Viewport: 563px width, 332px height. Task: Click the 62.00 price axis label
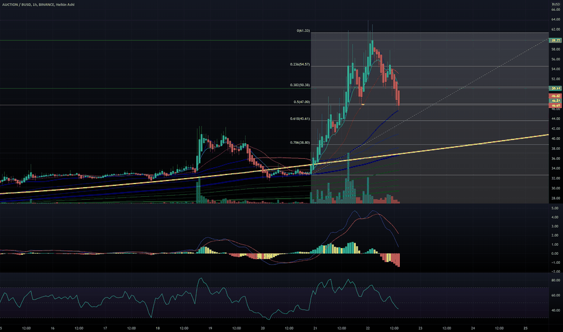tap(556, 30)
